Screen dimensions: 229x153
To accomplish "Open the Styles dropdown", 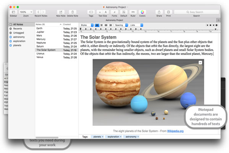I will [x=87, y=25].
